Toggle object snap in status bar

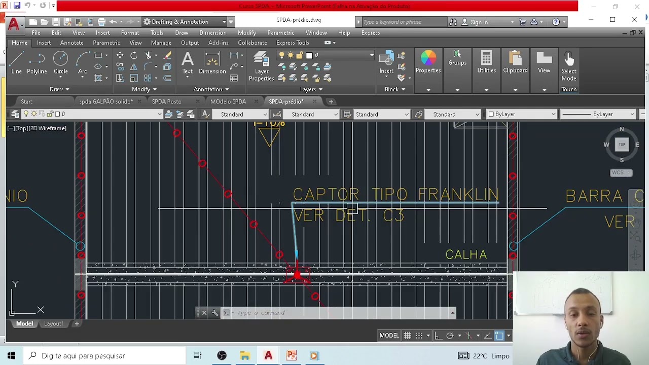[x=499, y=336]
